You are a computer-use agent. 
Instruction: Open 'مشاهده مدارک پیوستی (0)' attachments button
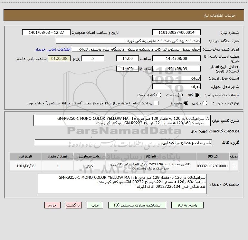(137, 205)
